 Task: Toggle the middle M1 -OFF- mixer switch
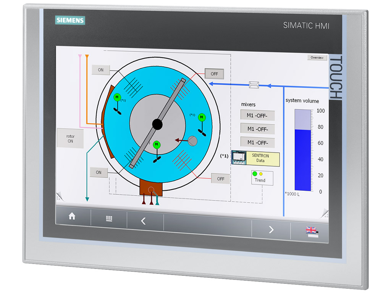(x=257, y=129)
